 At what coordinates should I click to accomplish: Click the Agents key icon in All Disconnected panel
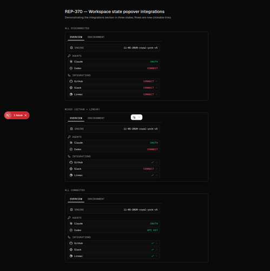(69, 56)
